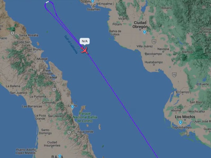Click the N/A callsign label
211x158 pixels.
pos(85,41)
